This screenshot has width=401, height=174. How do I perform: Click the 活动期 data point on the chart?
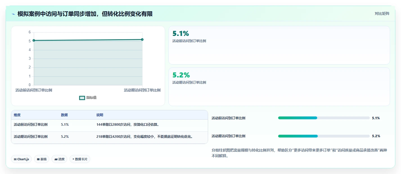(142, 40)
